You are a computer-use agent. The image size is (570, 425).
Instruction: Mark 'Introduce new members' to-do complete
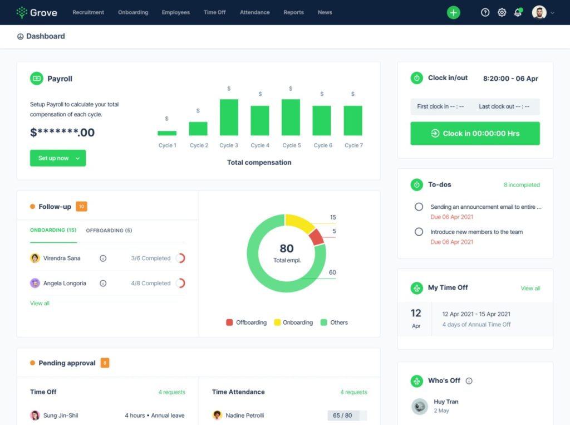point(419,232)
